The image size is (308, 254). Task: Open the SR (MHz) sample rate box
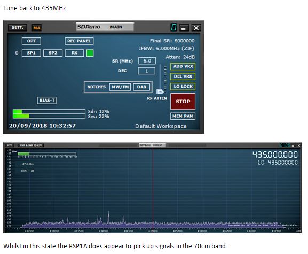147,61
